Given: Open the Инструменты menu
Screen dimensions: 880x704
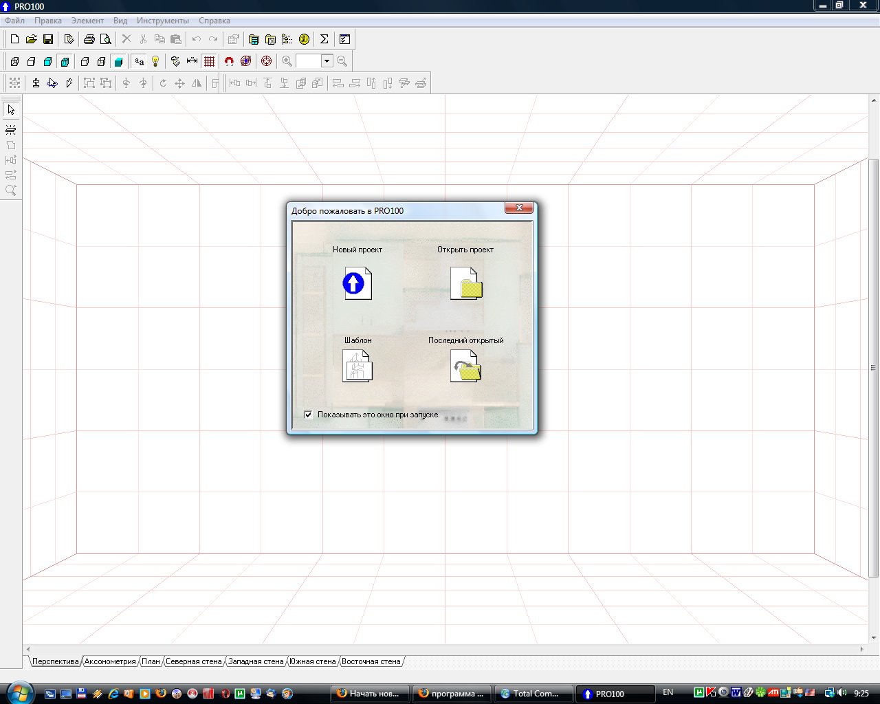Looking at the screenshot, I should (163, 21).
